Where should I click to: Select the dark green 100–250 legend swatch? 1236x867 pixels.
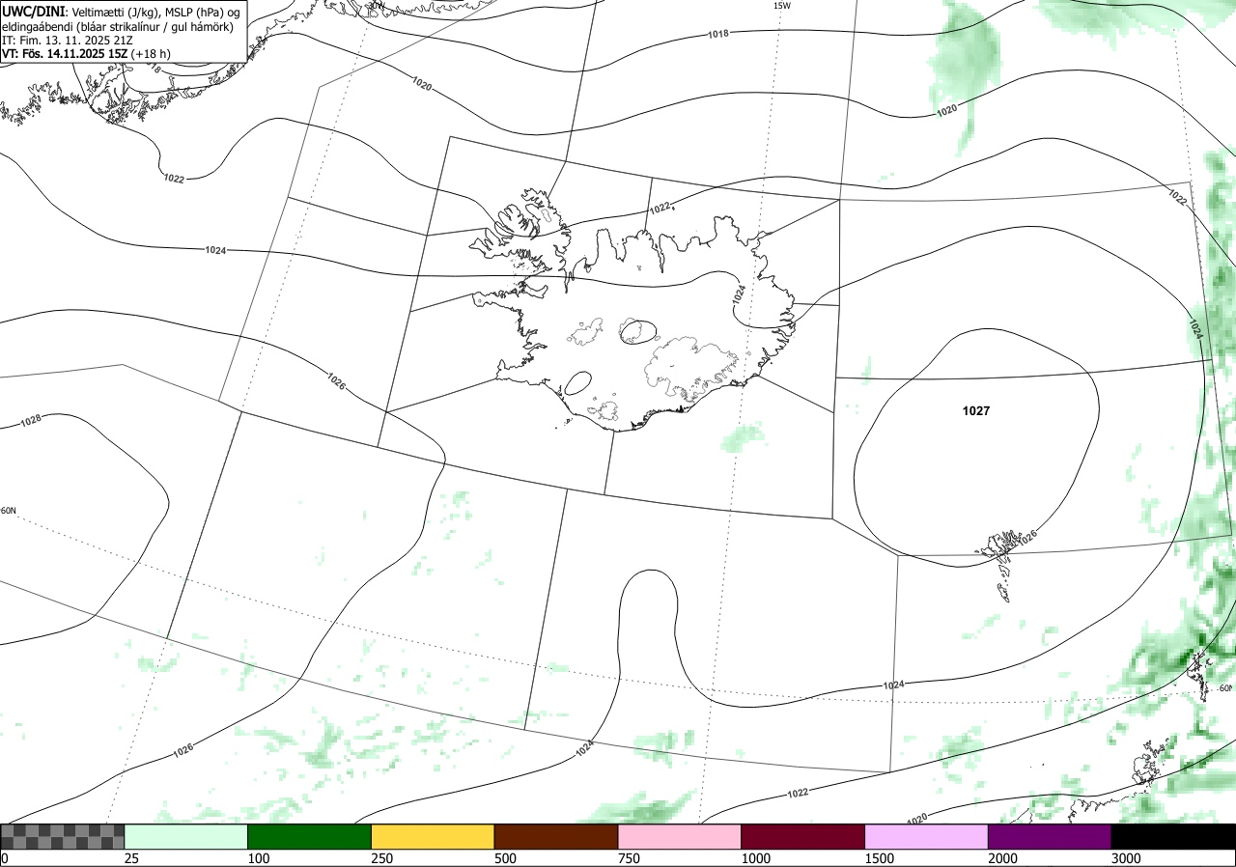[310, 836]
